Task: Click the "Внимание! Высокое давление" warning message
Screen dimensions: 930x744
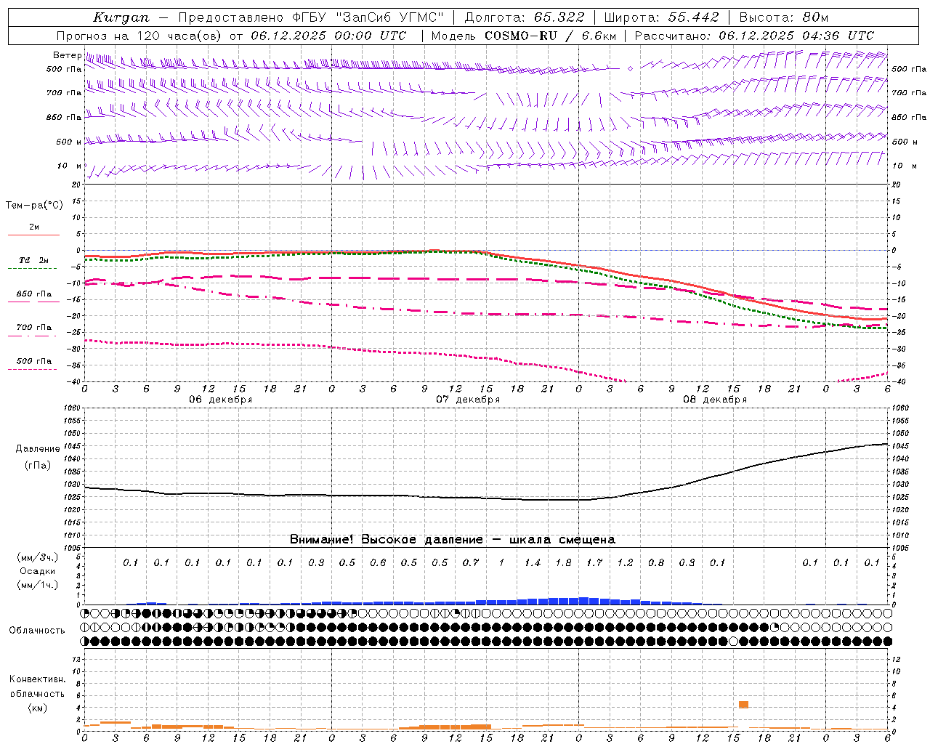Action: 387,540
